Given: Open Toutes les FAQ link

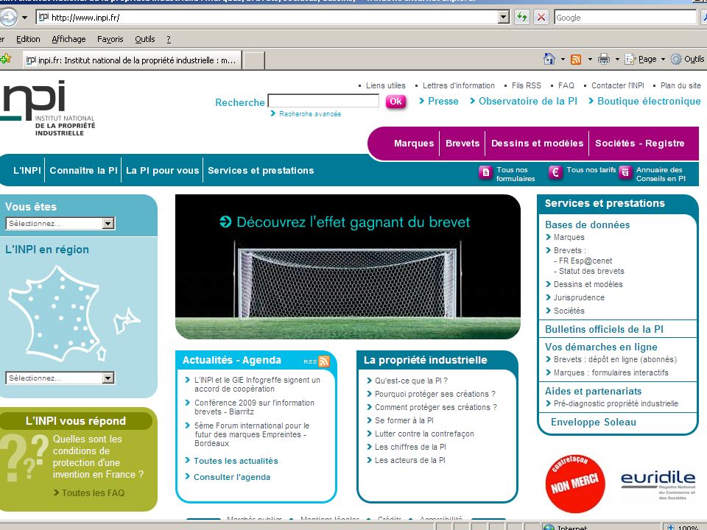Looking at the screenshot, I should (x=93, y=493).
